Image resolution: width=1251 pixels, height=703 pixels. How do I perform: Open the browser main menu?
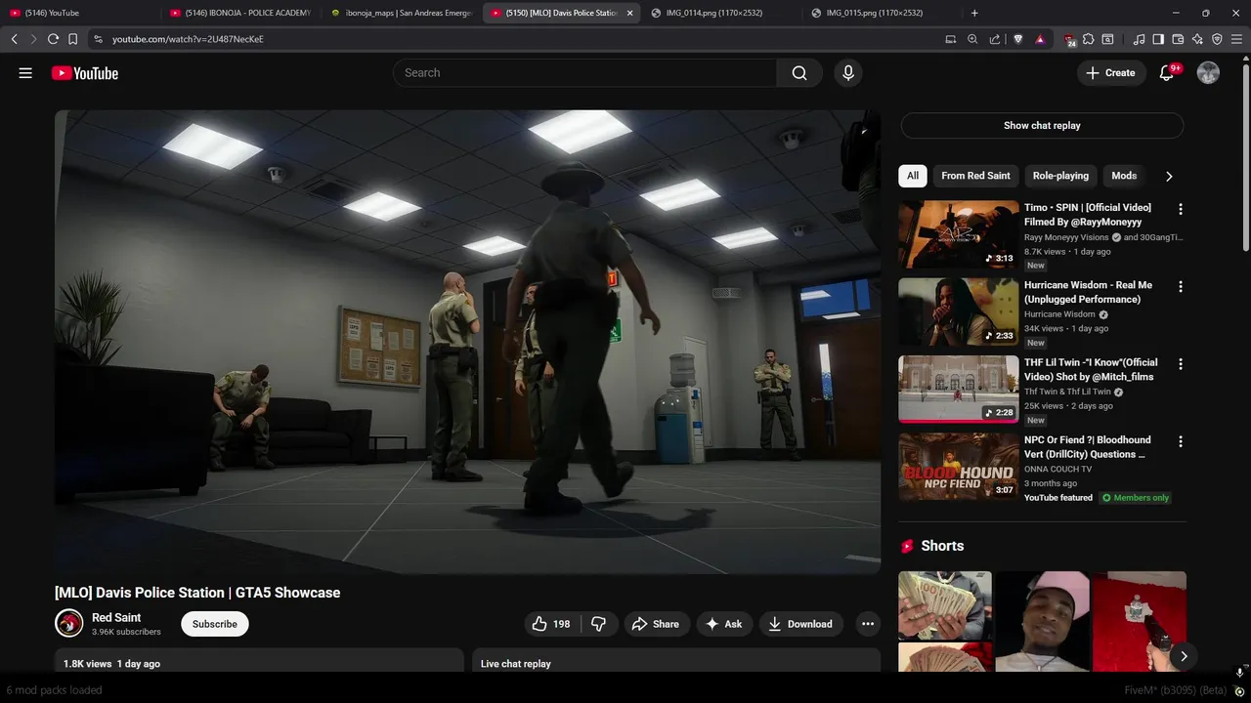click(x=1237, y=39)
